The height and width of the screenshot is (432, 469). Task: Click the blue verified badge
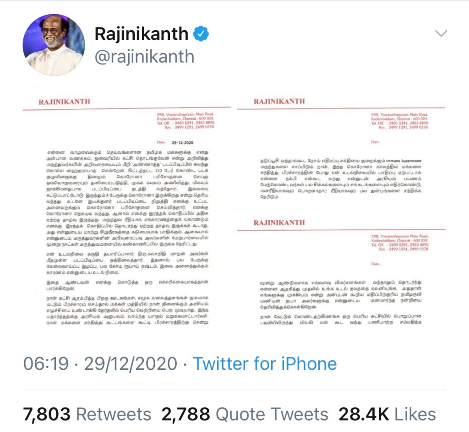point(201,33)
